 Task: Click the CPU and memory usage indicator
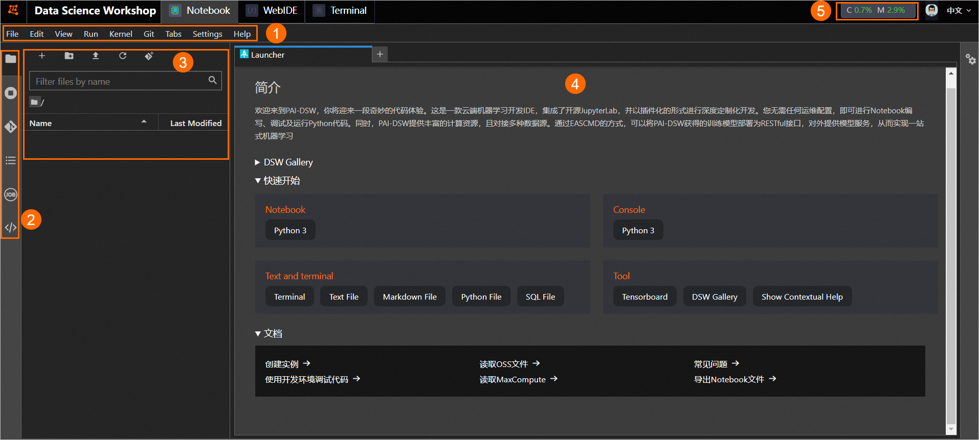point(877,10)
